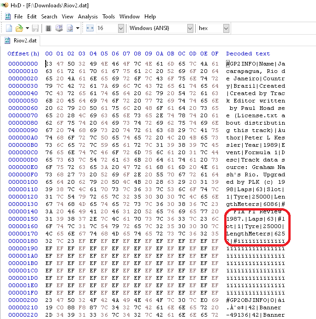Open the Tools menu
Image resolution: width=316 pixels, height=319 pixels.
click(109, 17)
